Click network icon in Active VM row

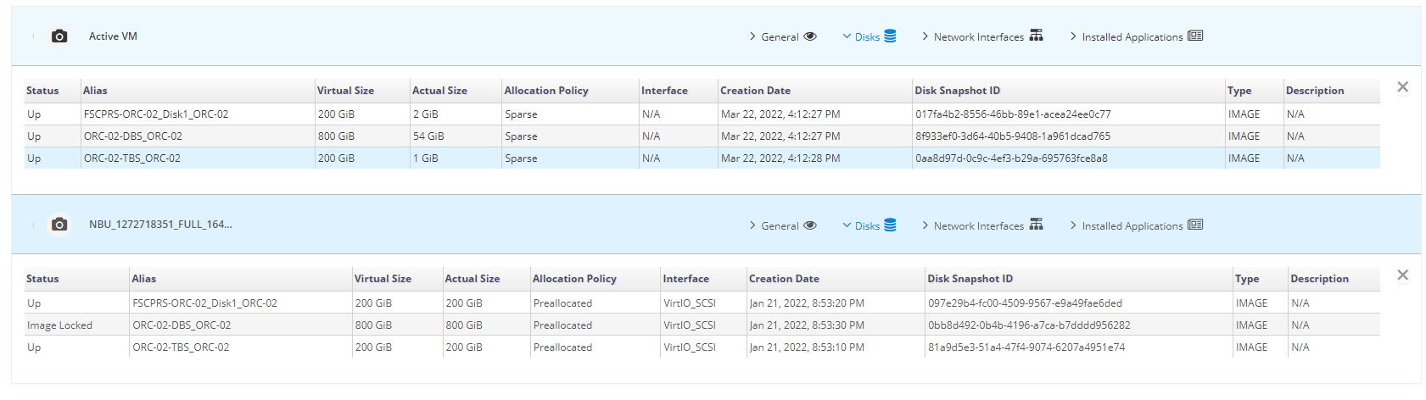tap(1036, 36)
